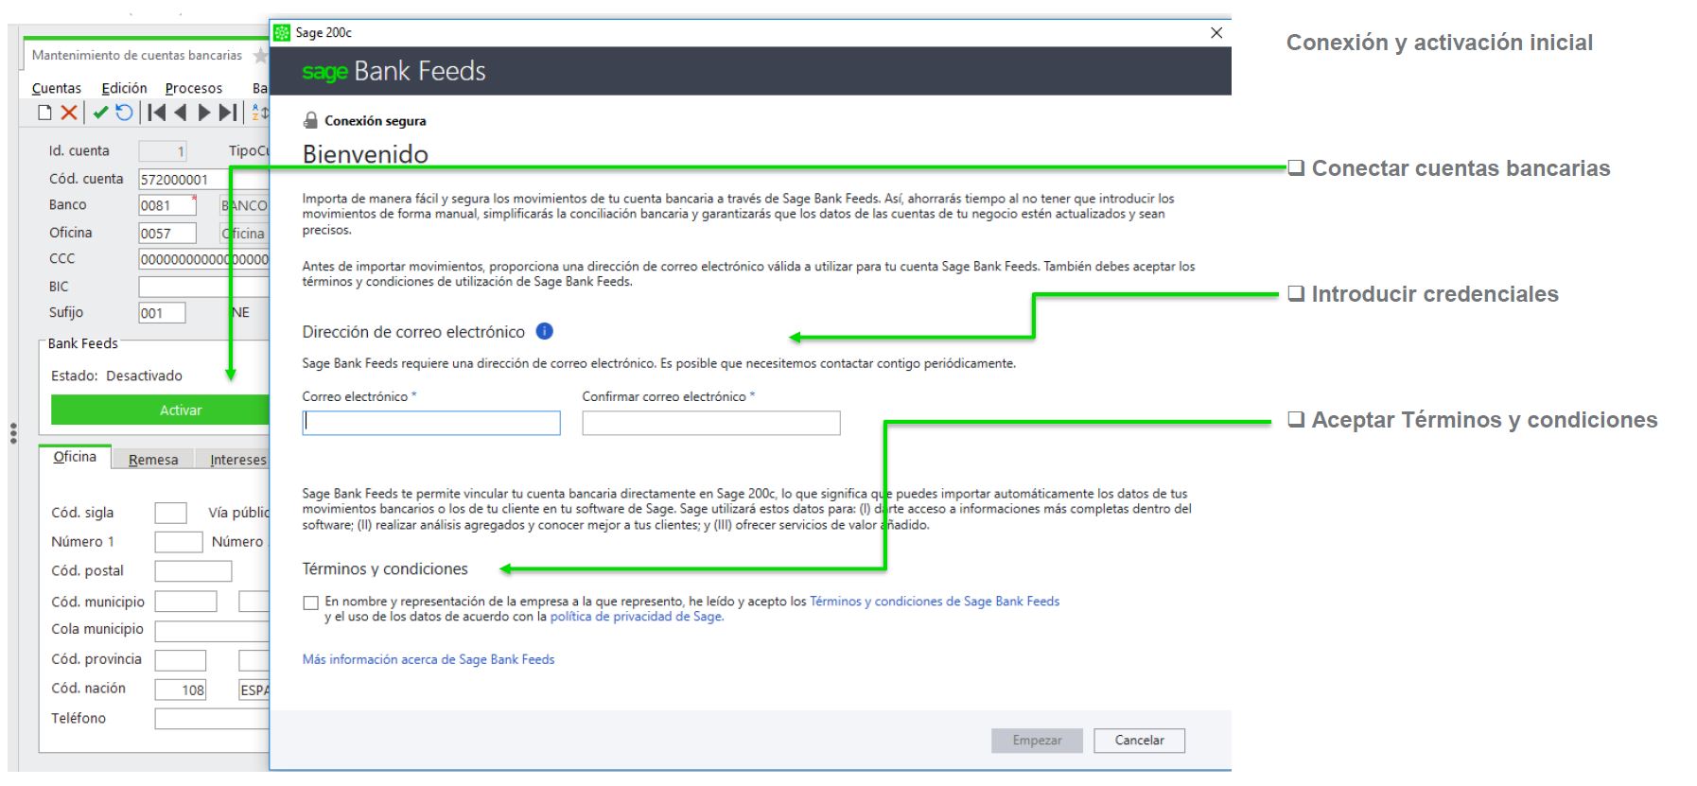
Task: Click the Empezar button
Action: tap(1037, 741)
